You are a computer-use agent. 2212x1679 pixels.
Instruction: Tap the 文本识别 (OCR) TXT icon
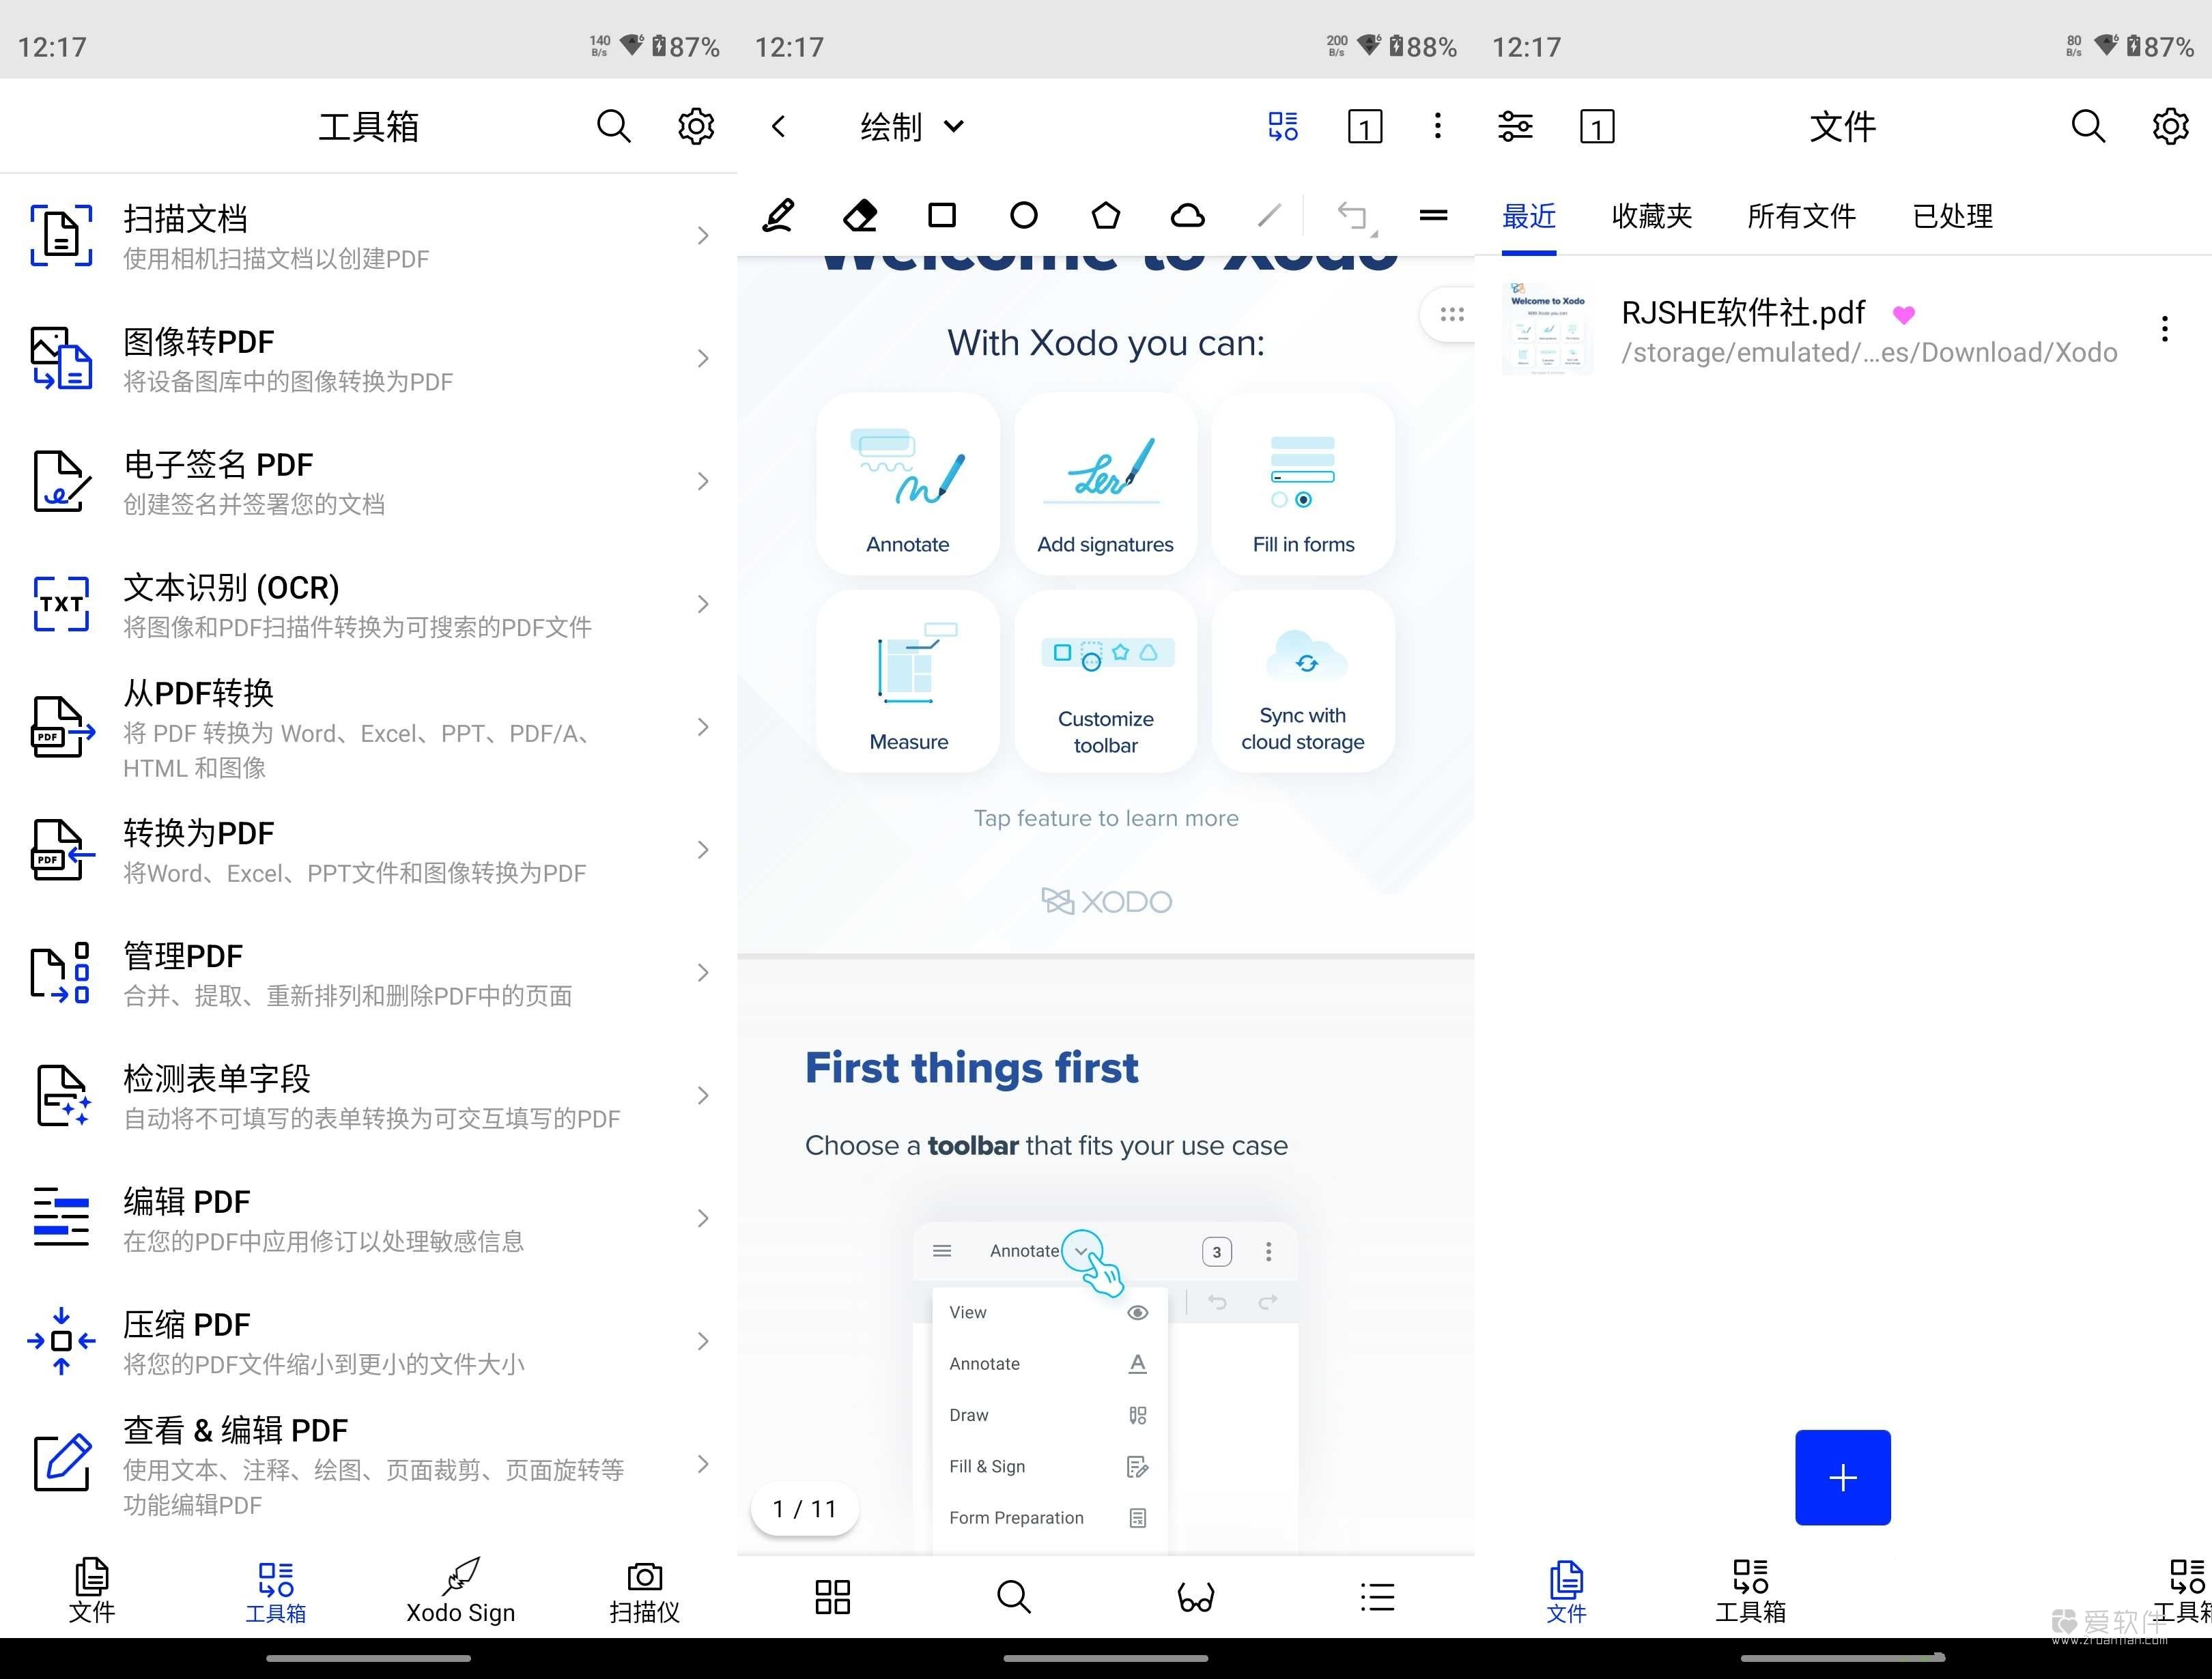61,604
